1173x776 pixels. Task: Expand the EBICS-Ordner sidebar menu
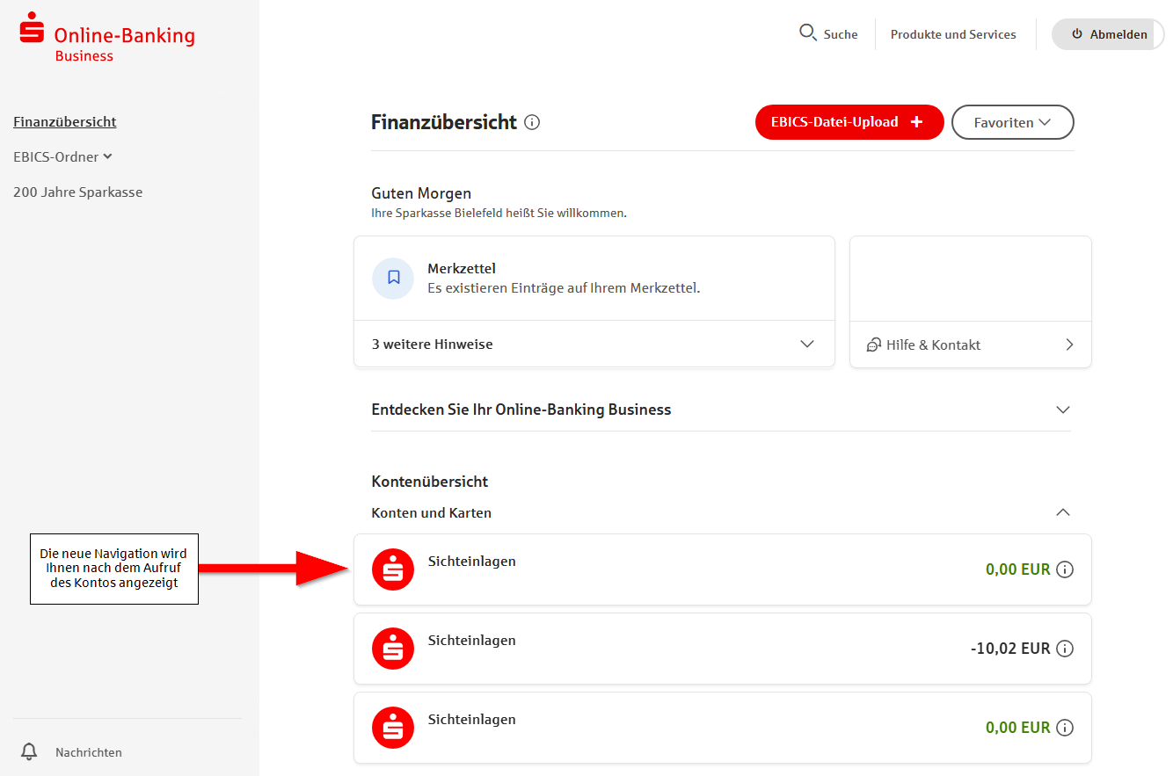62,156
